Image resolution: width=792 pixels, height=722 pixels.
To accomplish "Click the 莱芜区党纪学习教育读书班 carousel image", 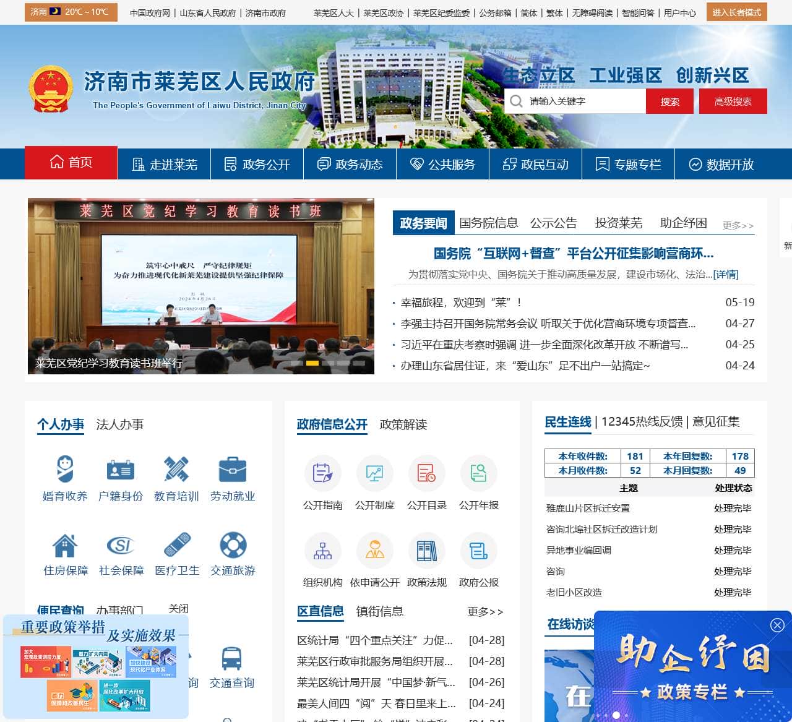I will 201,286.
